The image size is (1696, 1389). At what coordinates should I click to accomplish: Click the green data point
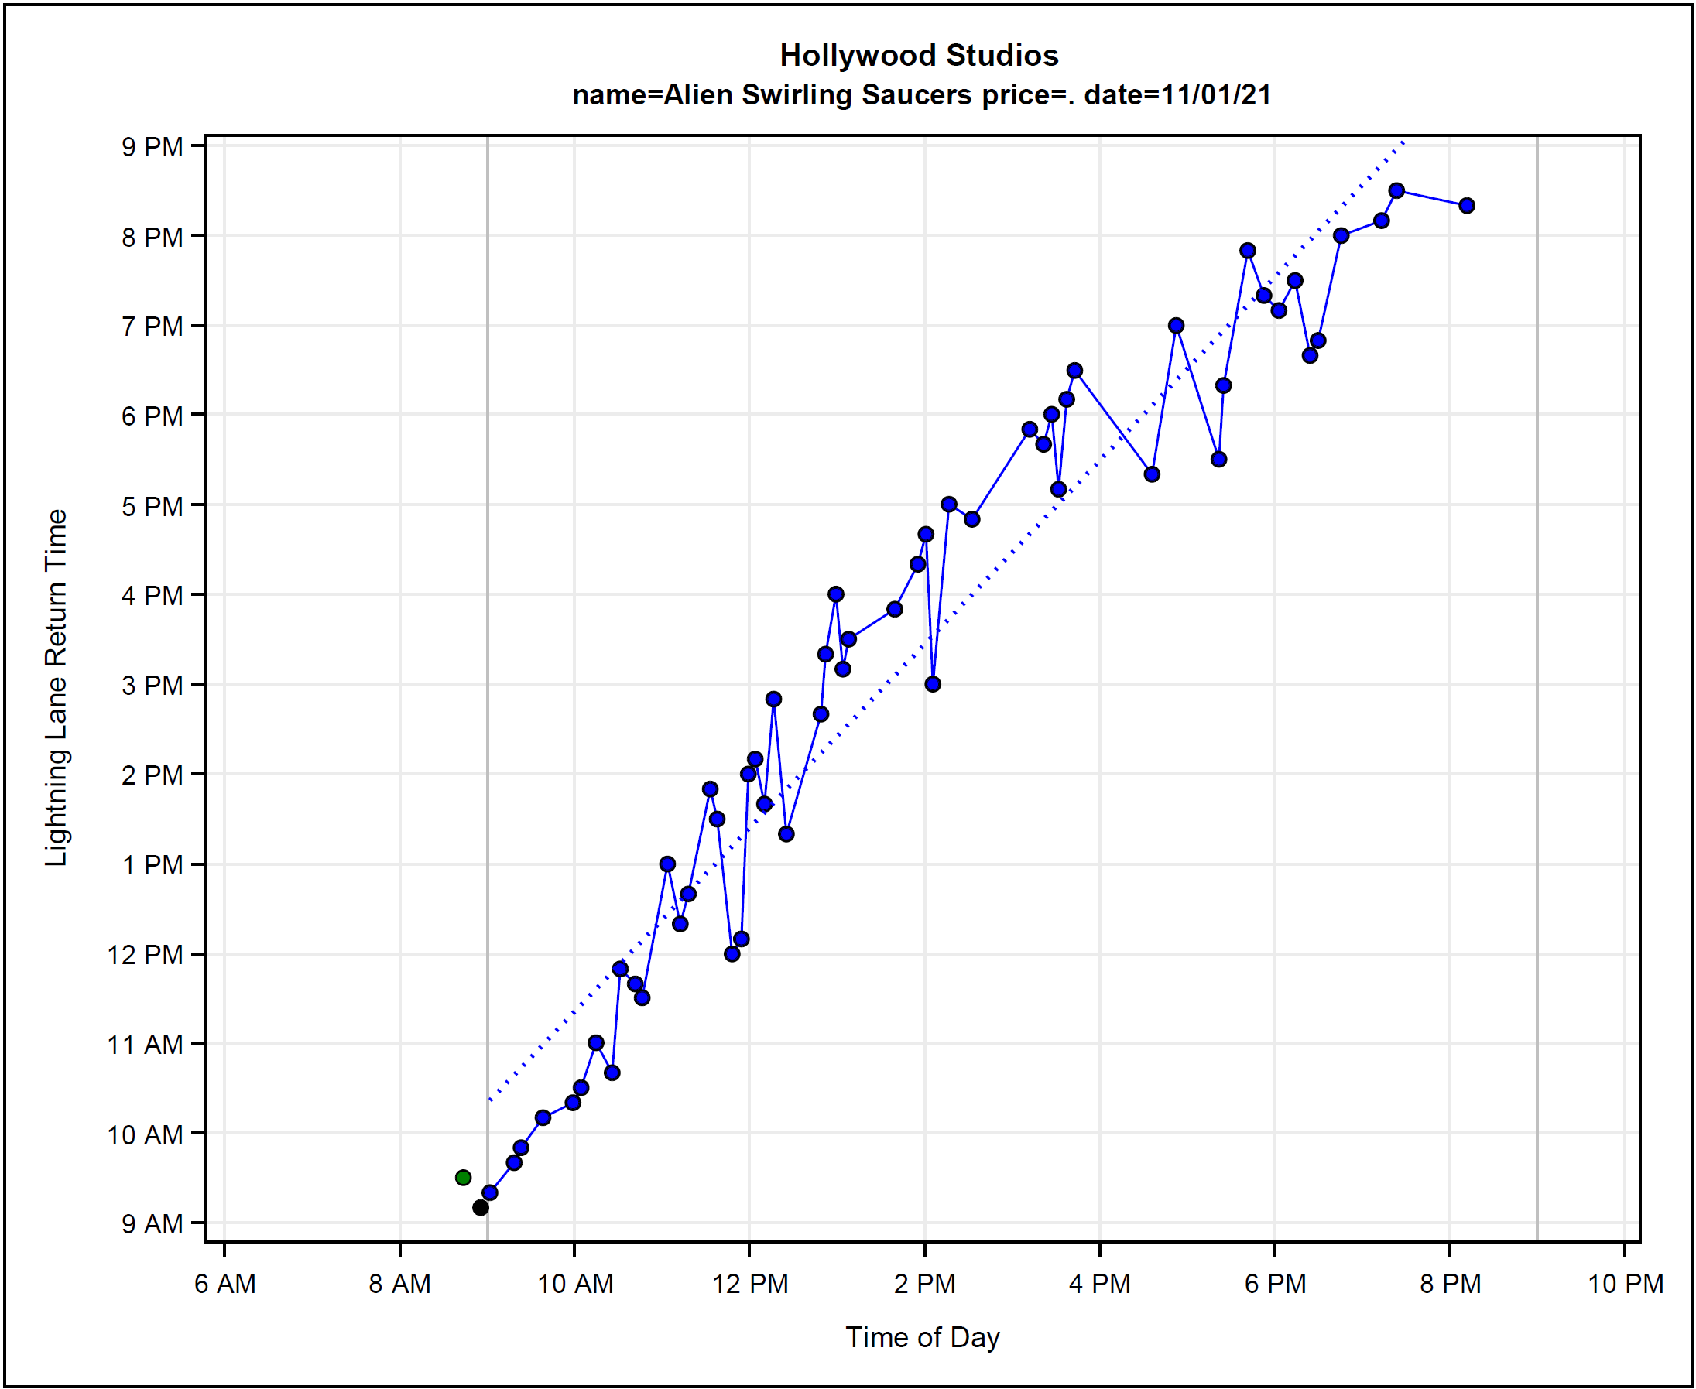pyautogui.click(x=463, y=1177)
